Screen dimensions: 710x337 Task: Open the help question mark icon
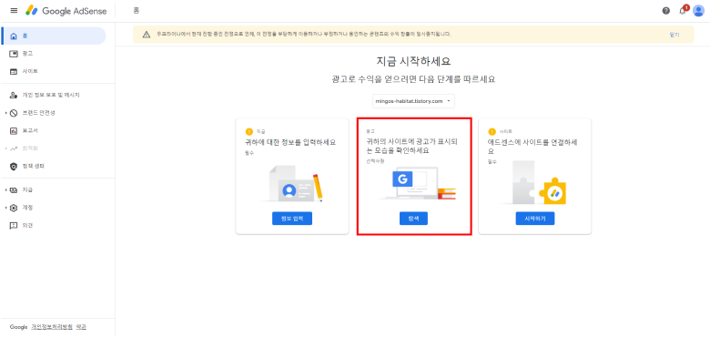(665, 11)
